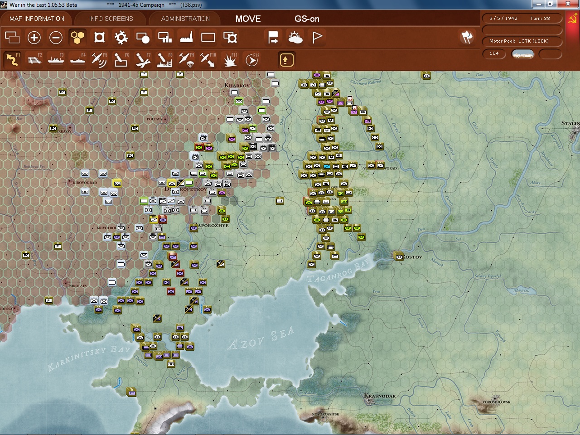Click the plain rectangle map icon
The width and height of the screenshot is (580, 435).
tap(208, 37)
